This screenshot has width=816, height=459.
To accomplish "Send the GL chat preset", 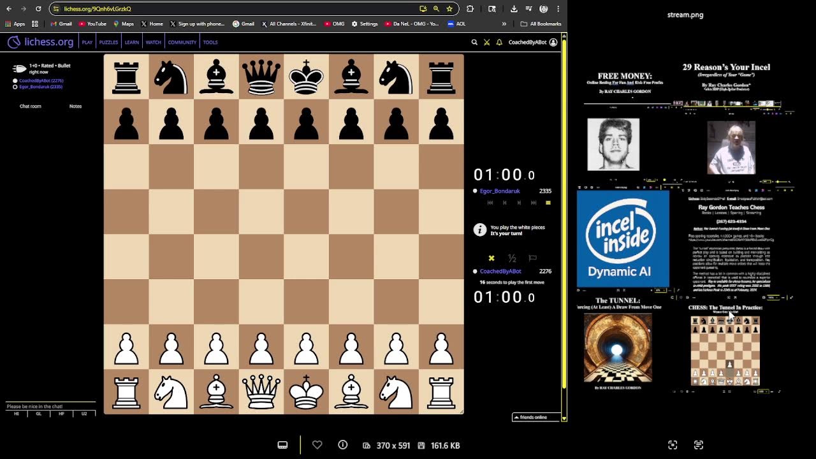I will [39, 414].
